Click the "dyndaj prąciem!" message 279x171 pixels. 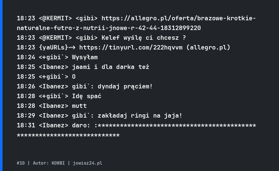tap(125, 86)
